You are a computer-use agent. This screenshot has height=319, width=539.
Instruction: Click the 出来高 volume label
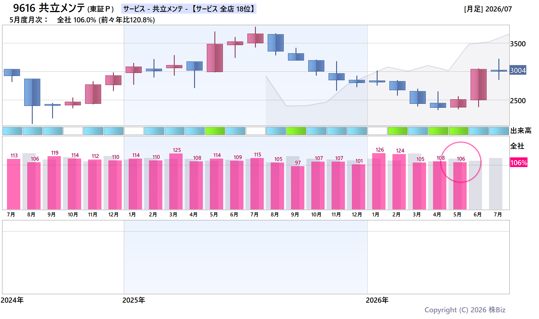click(x=521, y=131)
